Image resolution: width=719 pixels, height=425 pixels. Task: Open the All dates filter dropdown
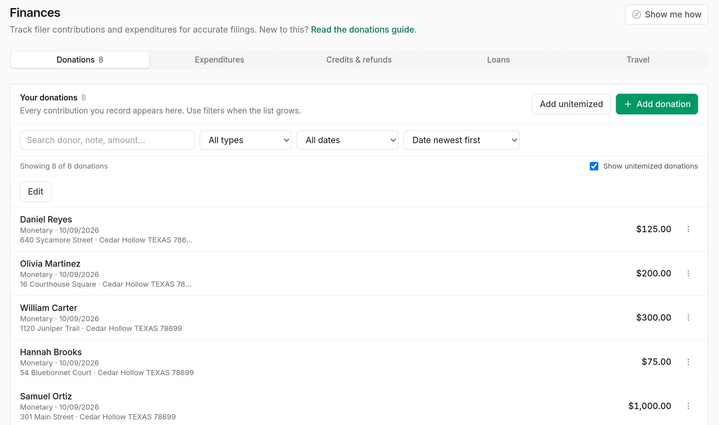(347, 140)
